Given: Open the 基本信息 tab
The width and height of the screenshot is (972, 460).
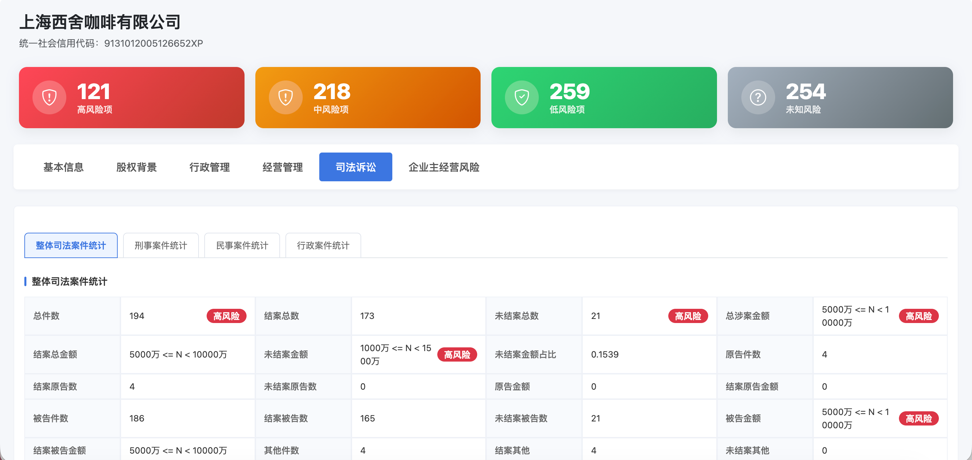Looking at the screenshot, I should point(63,167).
